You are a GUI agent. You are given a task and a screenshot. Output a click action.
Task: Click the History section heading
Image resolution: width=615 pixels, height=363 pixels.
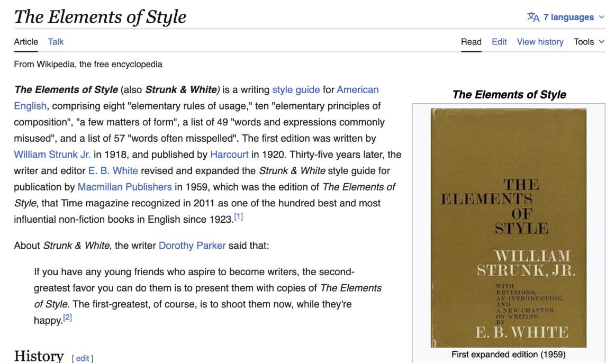39,356
